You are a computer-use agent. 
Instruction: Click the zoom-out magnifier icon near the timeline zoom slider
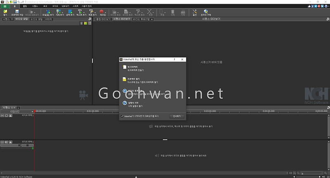pos(298,173)
